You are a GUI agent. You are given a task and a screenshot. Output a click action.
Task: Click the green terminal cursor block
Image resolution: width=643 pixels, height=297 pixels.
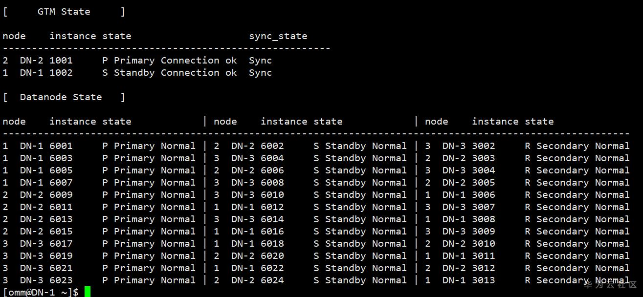point(88,292)
